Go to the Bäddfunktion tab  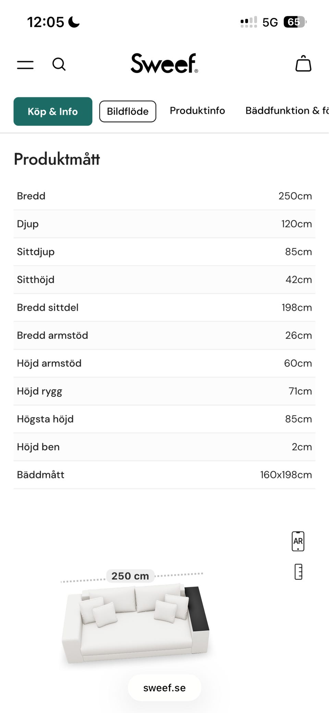tap(287, 110)
